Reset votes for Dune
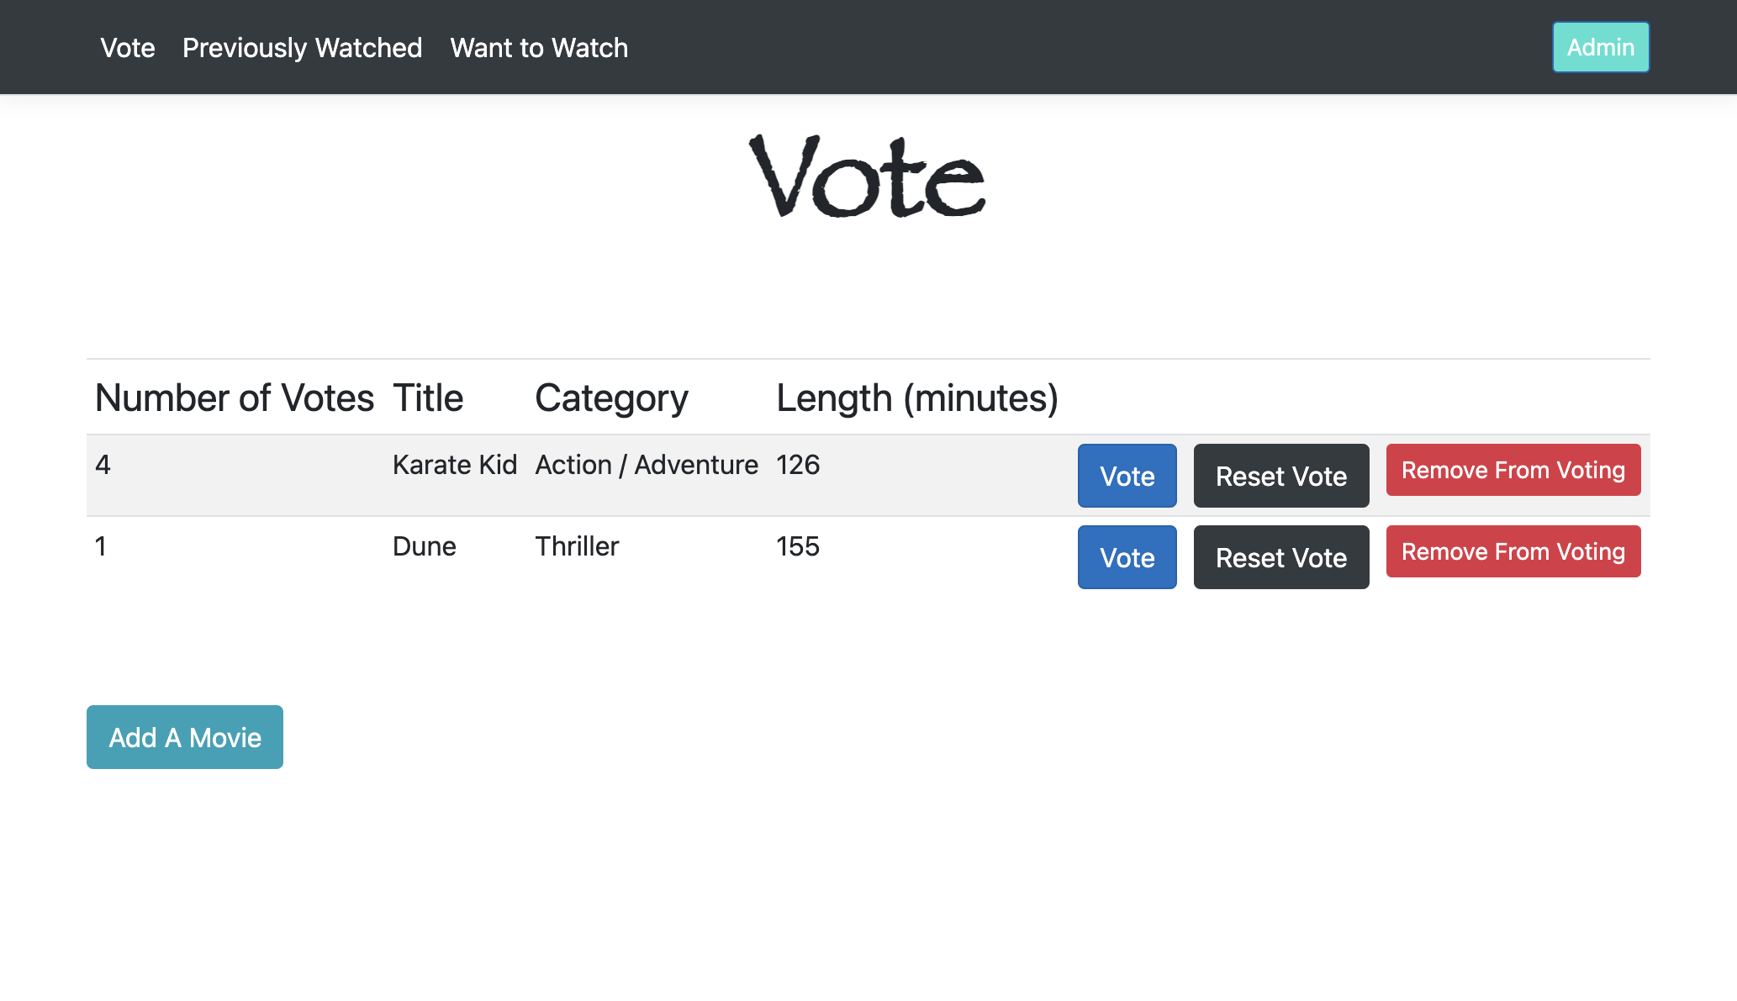Viewport: 1737px width, 1001px height. [x=1280, y=557]
